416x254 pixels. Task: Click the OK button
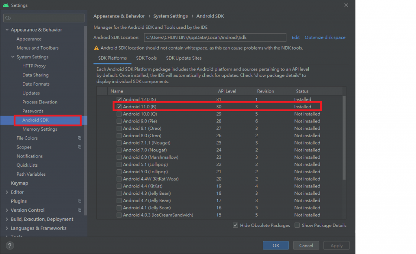pyautogui.click(x=276, y=245)
